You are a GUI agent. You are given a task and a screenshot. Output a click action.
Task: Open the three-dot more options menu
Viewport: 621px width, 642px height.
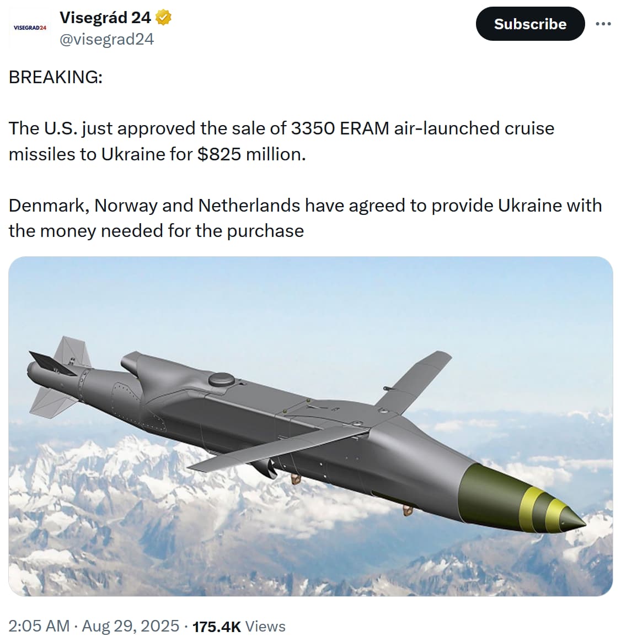tap(603, 24)
